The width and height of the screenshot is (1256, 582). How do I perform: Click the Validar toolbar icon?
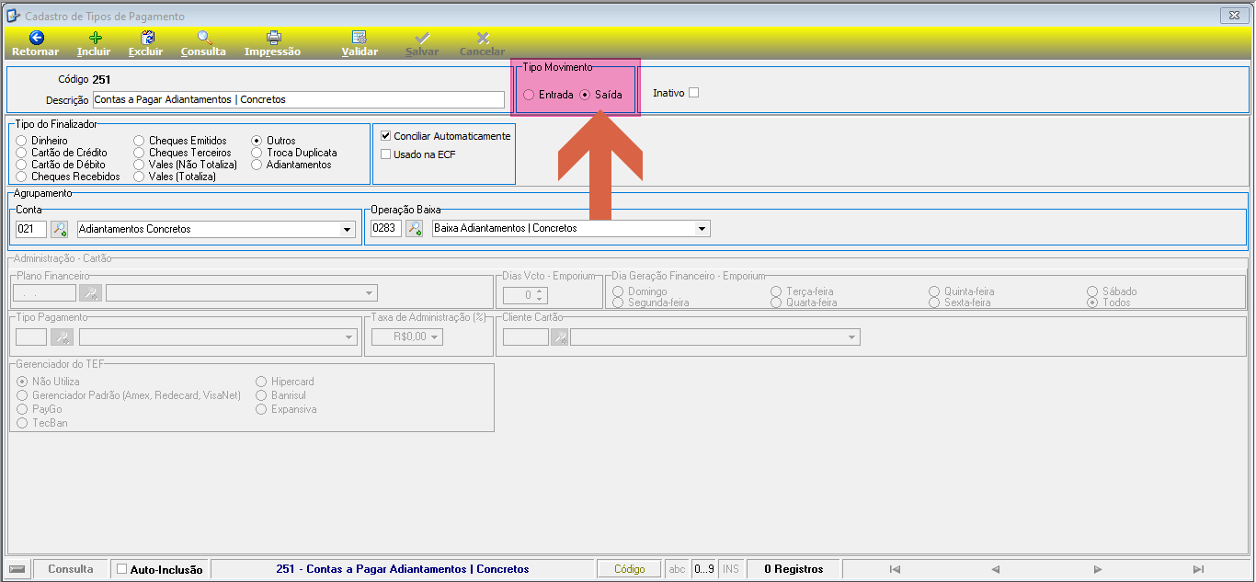click(x=360, y=38)
